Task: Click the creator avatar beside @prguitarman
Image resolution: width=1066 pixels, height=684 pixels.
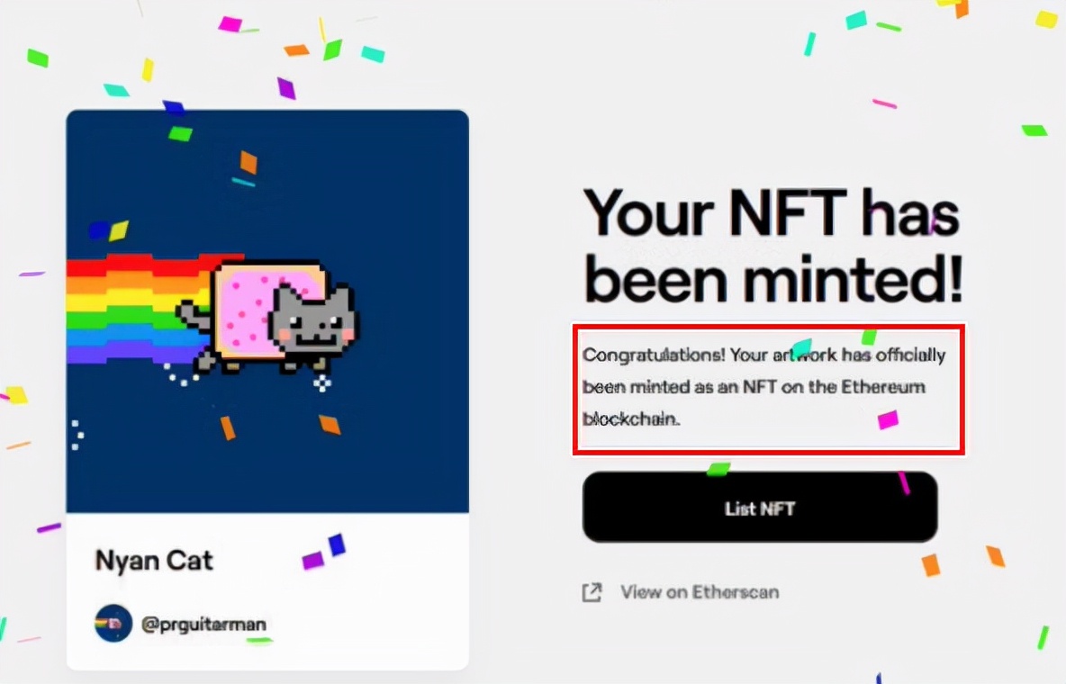Action: [x=113, y=623]
